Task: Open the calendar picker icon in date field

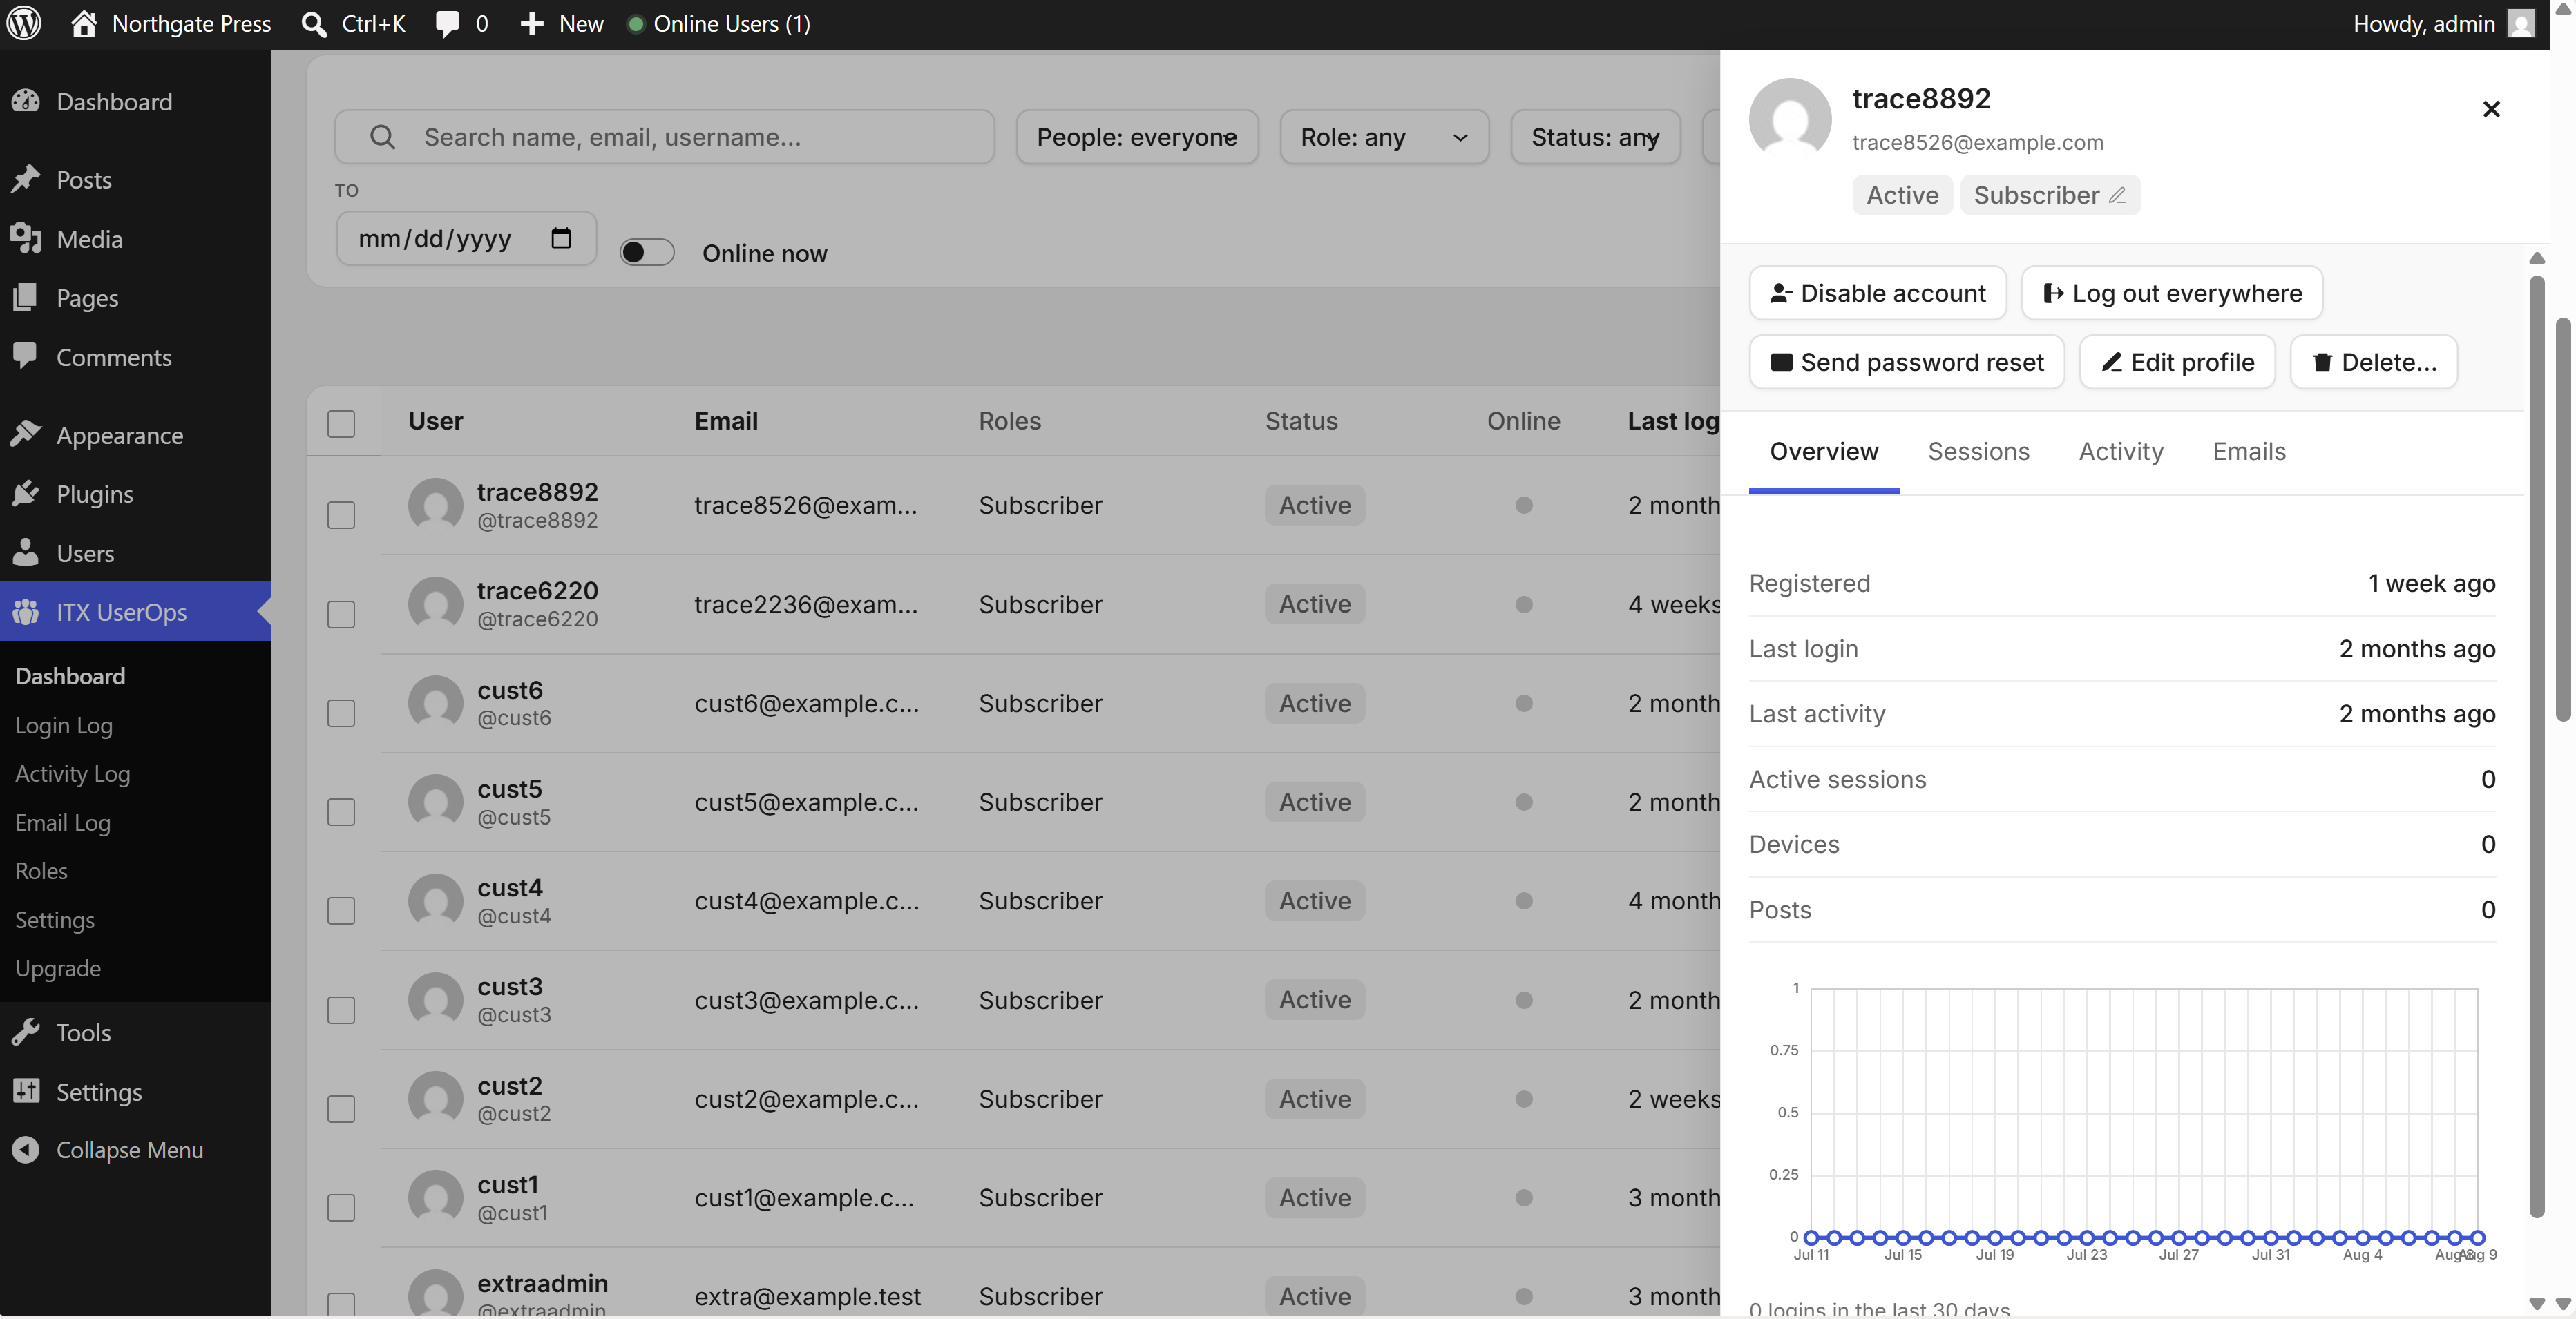Action: (561, 238)
